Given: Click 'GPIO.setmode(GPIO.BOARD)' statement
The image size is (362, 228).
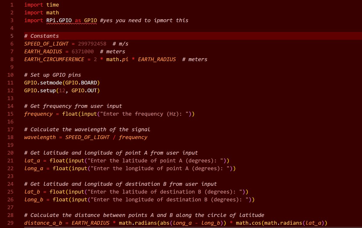Looking at the screenshot, I should point(62,83).
